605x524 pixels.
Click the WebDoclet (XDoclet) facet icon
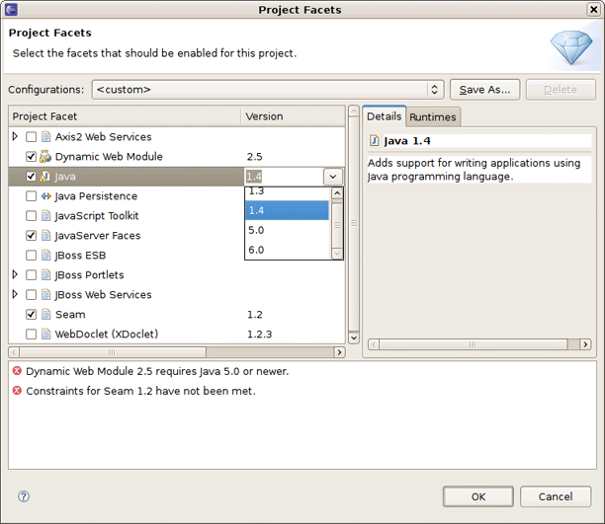click(45, 335)
